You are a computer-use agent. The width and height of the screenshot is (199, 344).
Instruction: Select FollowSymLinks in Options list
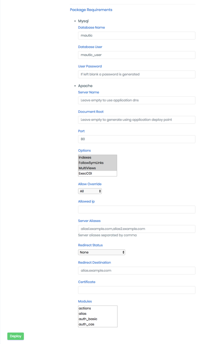pyautogui.click(x=97, y=163)
